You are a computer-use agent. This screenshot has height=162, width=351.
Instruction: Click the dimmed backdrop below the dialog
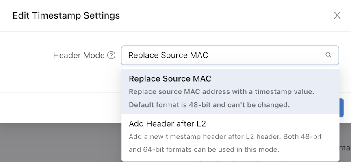(x=61, y=143)
